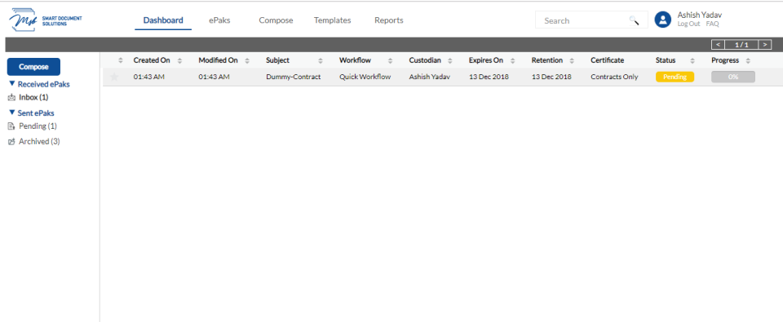The width and height of the screenshot is (783, 322).
Task: Open Inbox (1) in sidebar
Action: (x=33, y=98)
